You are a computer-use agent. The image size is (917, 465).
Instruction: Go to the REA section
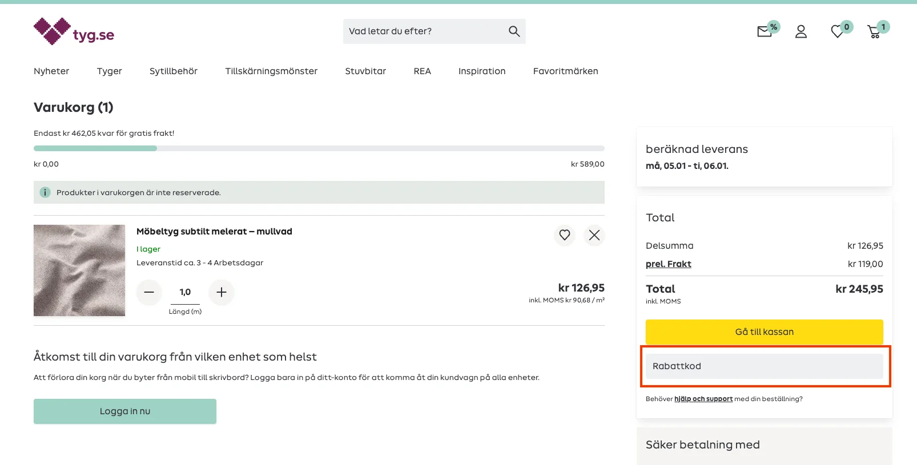coord(422,71)
